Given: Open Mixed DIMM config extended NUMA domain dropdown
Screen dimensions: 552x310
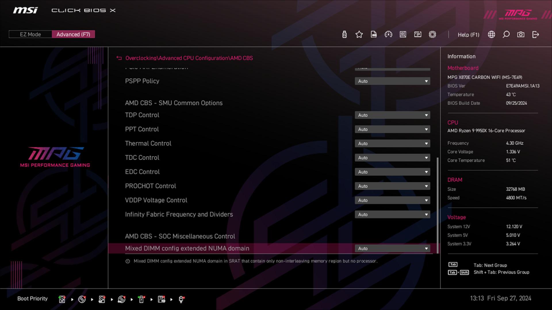Looking at the screenshot, I should [x=392, y=249].
